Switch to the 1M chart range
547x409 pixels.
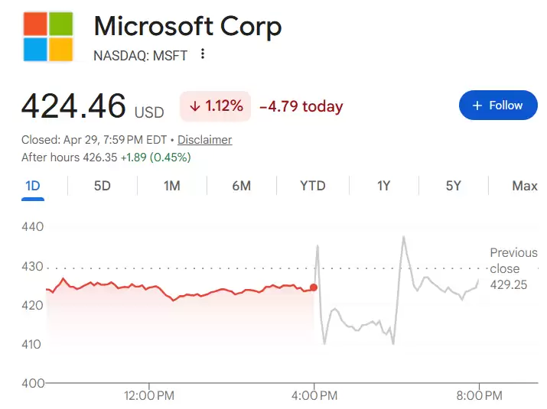pyautogui.click(x=172, y=186)
